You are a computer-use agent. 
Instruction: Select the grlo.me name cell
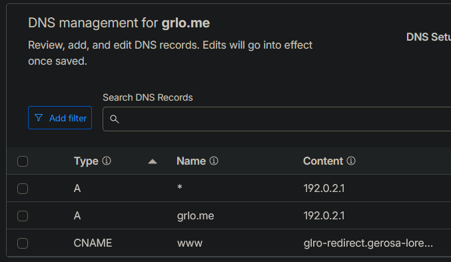pos(196,216)
